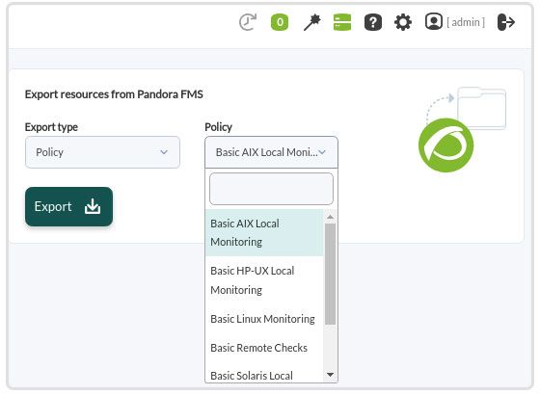The image size is (540, 395).
Task: Open the Export type dropdown
Action: (102, 152)
